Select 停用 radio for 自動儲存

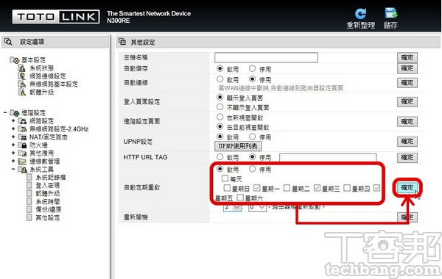(252, 68)
